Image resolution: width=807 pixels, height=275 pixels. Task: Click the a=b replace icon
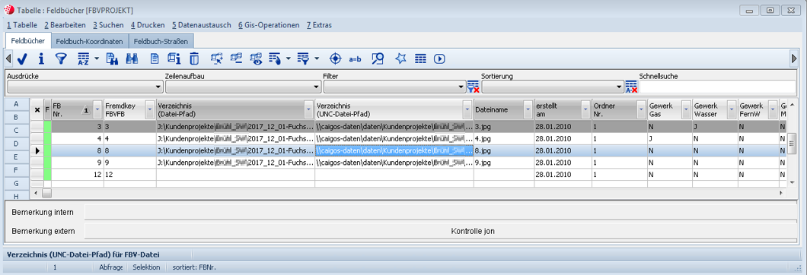(355, 59)
